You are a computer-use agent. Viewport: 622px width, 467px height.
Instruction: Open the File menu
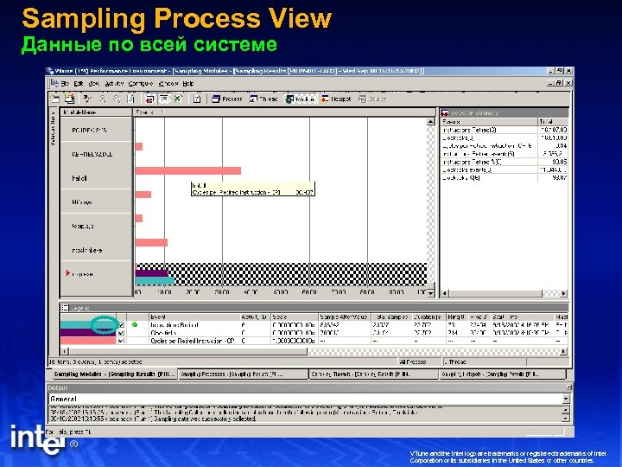pos(65,84)
